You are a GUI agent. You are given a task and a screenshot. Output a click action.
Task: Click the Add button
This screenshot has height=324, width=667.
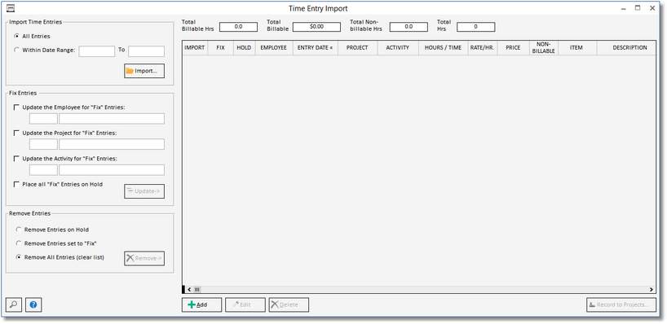pos(201,304)
